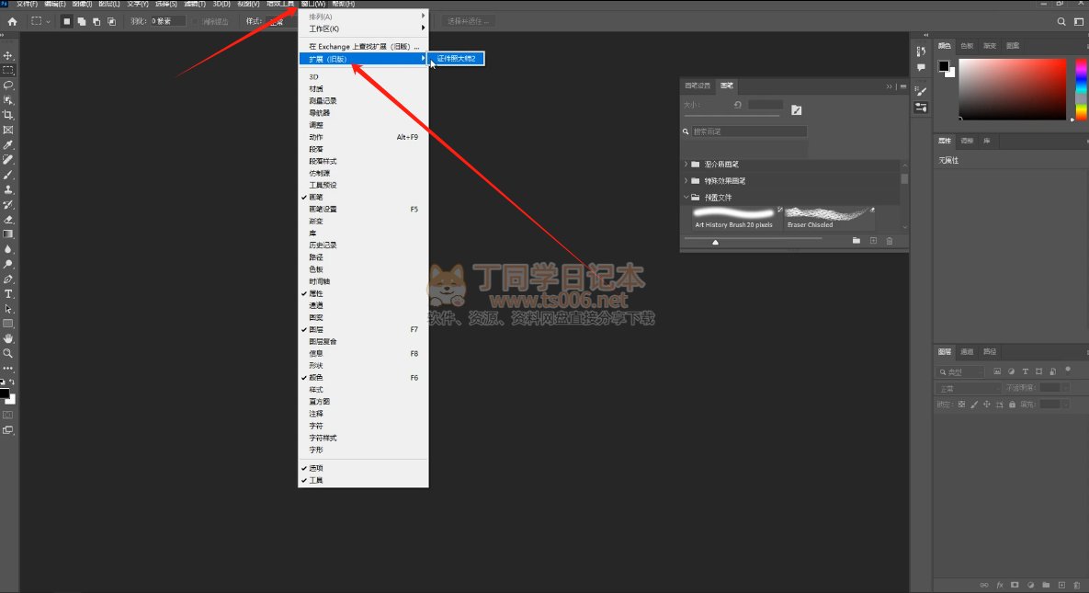
Task: Click the pixel layer filter icon
Action: [x=997, y=371]
